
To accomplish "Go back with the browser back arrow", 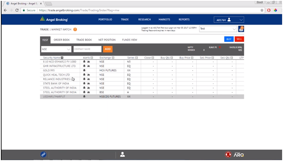I will click(5, 10).
